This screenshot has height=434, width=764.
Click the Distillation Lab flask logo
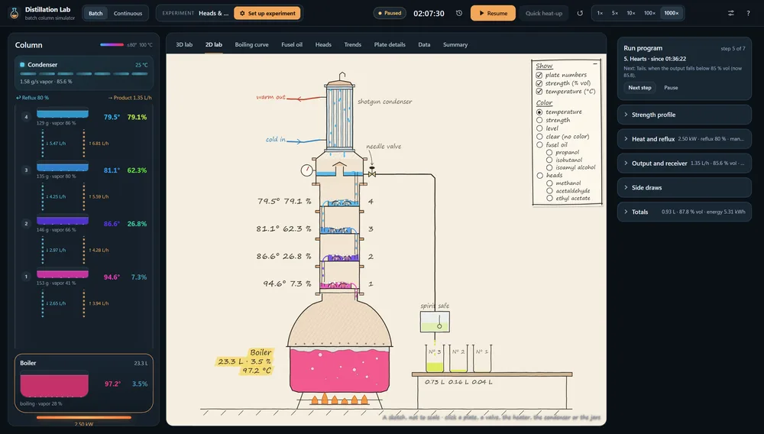[x=15, y=13]
